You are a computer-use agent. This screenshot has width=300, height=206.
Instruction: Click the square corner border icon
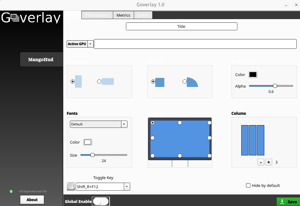pos(160,82)
